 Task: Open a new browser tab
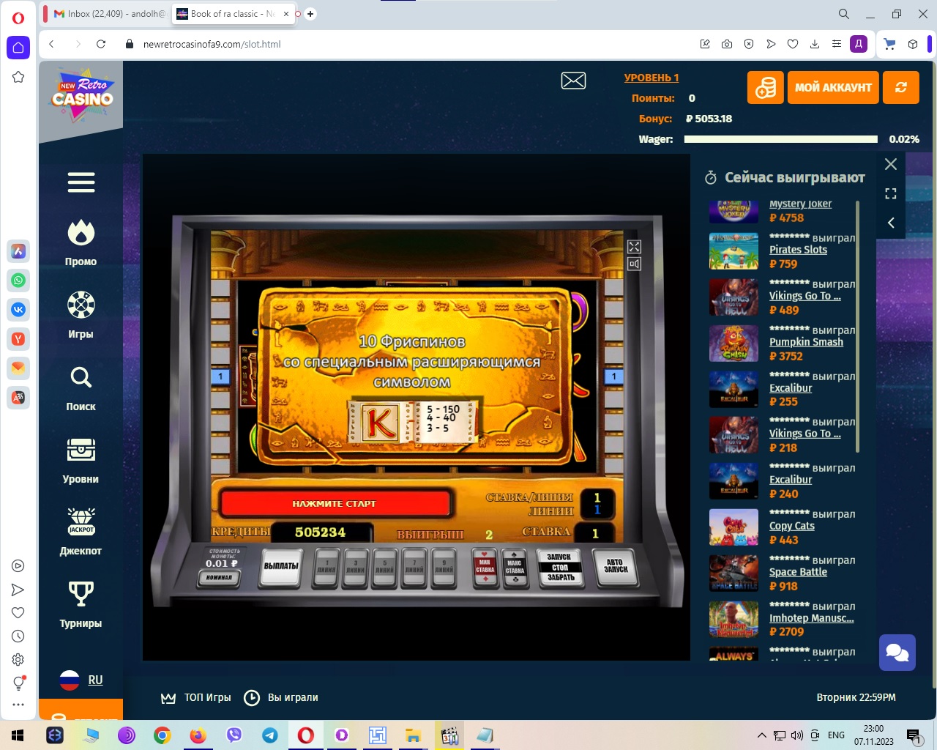(x=310, y=14)
